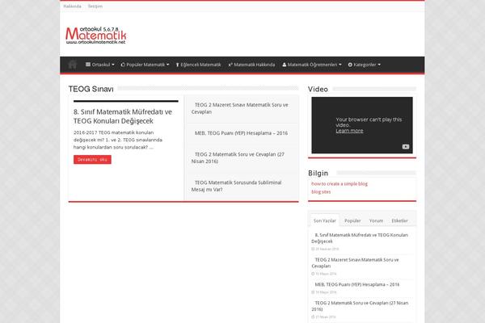Click the Kategoriler circle icon
Image resolution: width=485 pixels, height=323 pixels.
point(350,65)
